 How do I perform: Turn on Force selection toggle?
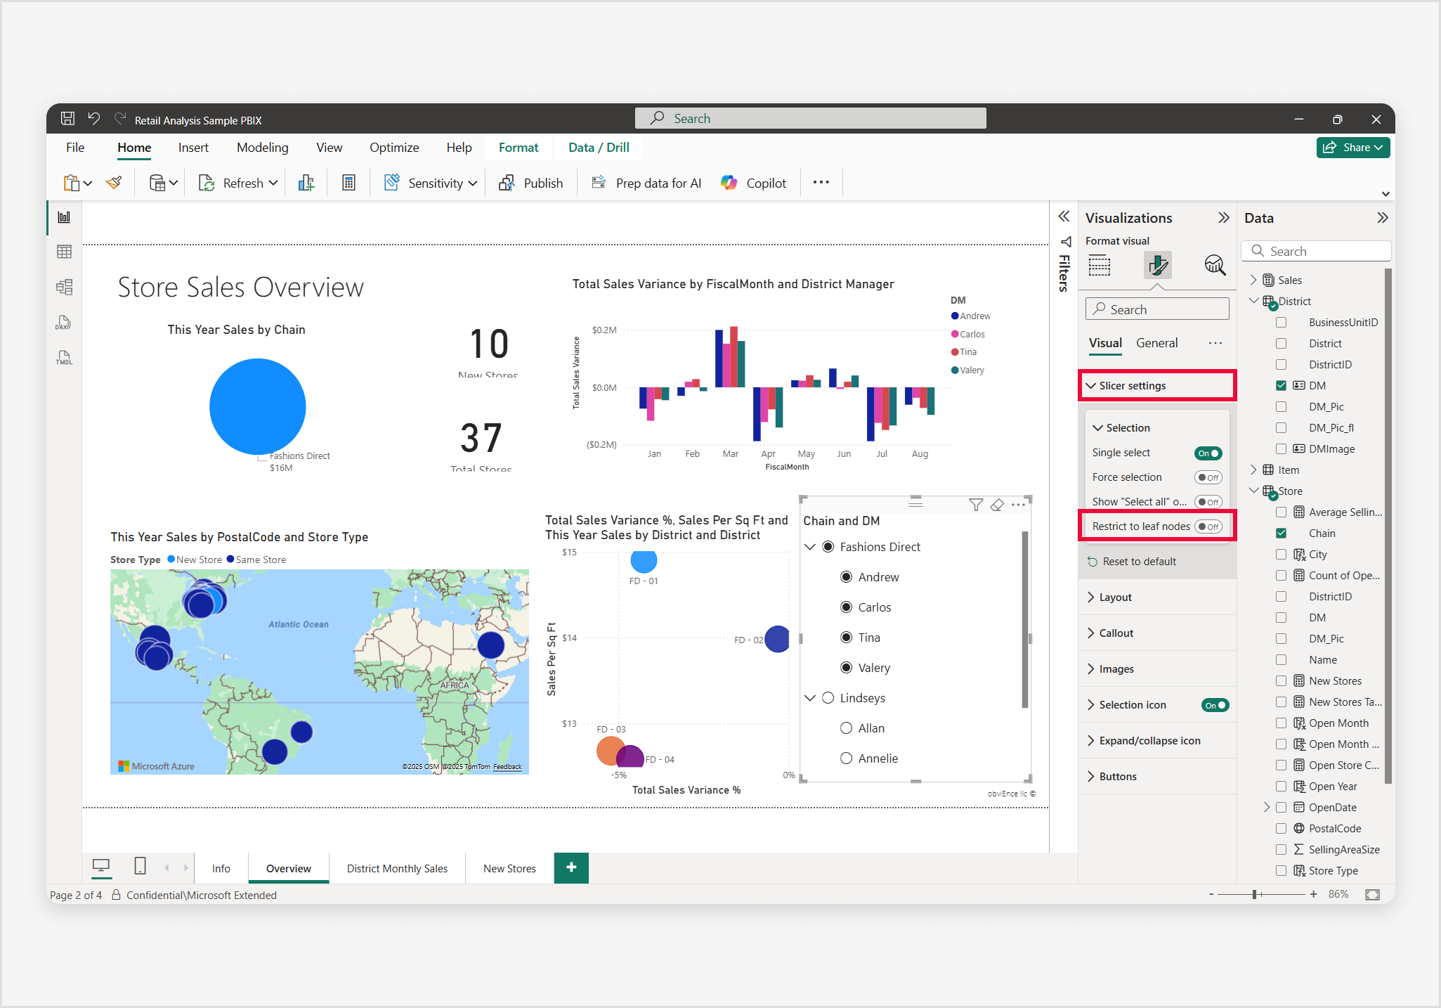click(1208, 478)
